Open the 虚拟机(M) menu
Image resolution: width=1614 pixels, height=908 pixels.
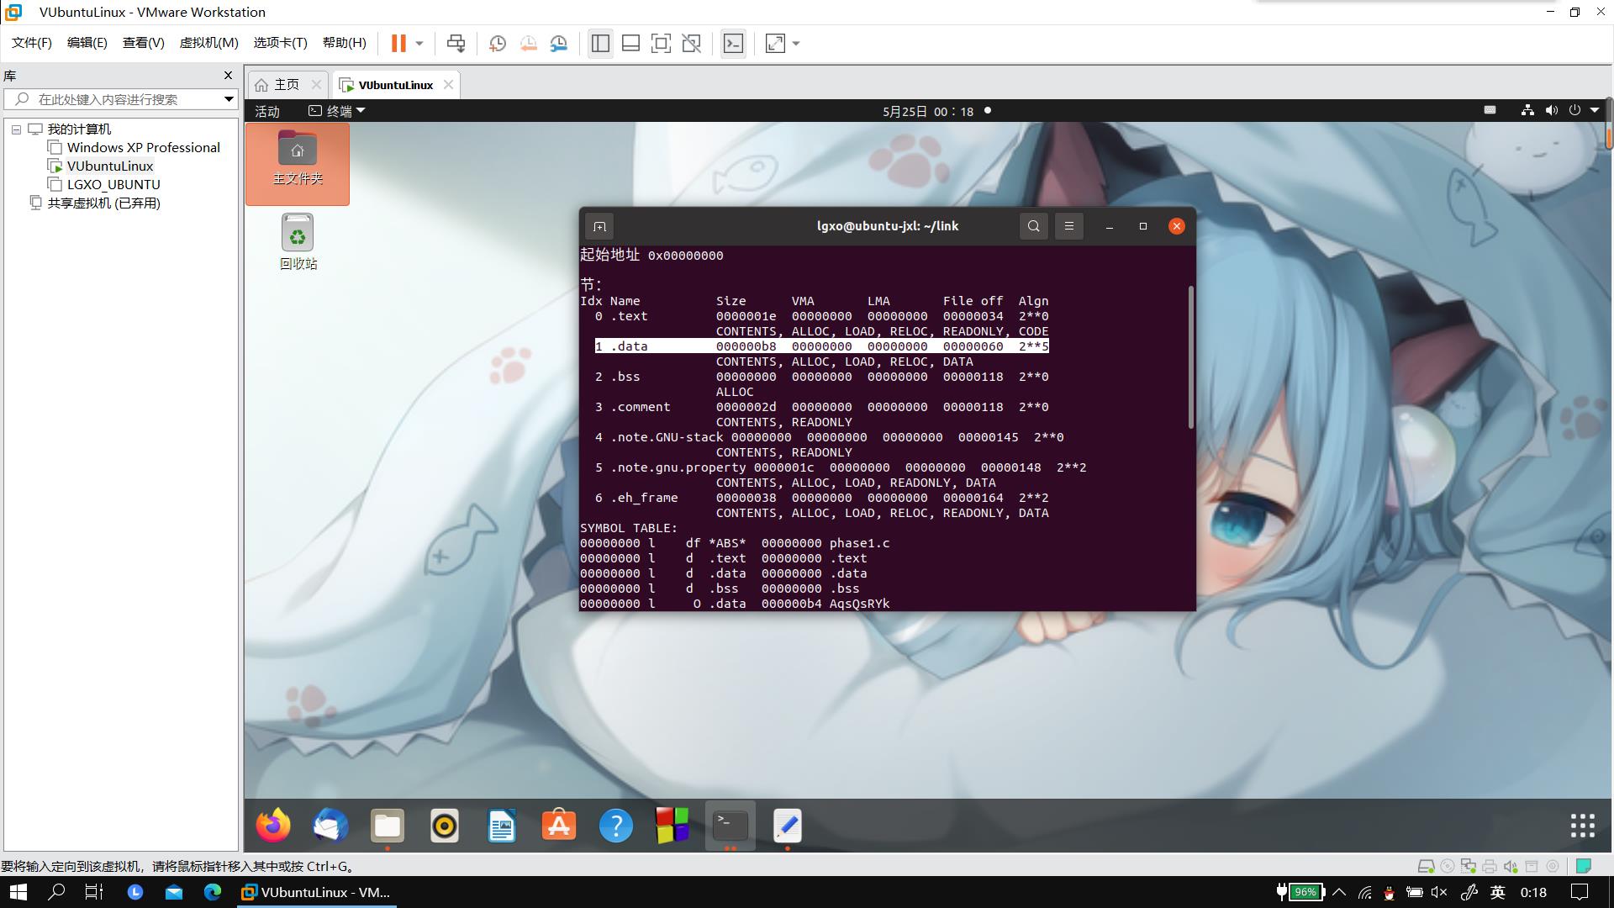(x=208, y=43)
